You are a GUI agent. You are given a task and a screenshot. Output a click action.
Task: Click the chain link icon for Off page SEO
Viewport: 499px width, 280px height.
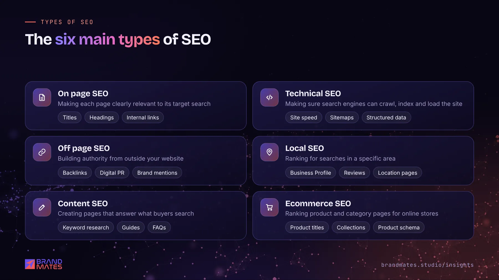[42, 152]
